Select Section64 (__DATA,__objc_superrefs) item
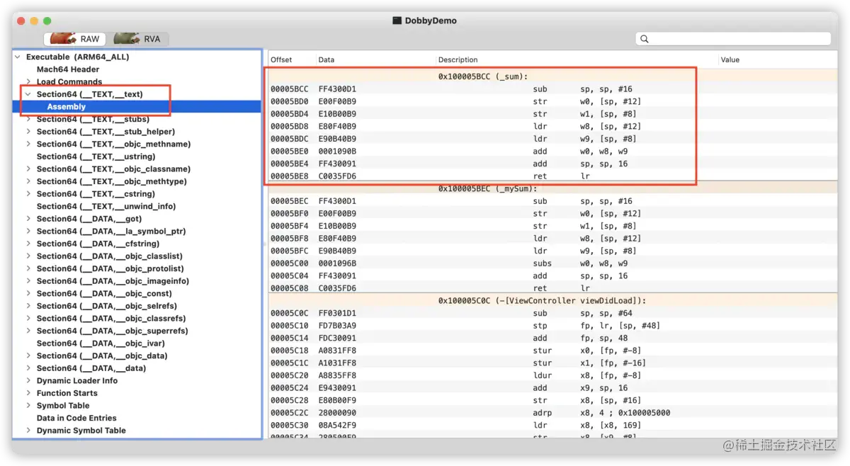 pos(113,331)
